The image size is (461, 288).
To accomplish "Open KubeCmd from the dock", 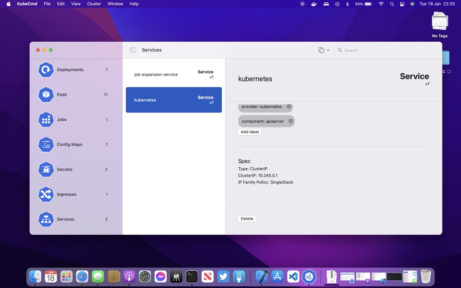I will (309, 276).
